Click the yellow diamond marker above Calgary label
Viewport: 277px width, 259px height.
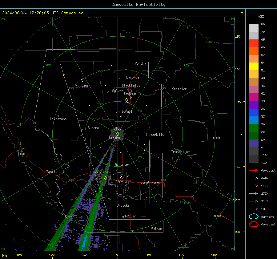(122, 177)
